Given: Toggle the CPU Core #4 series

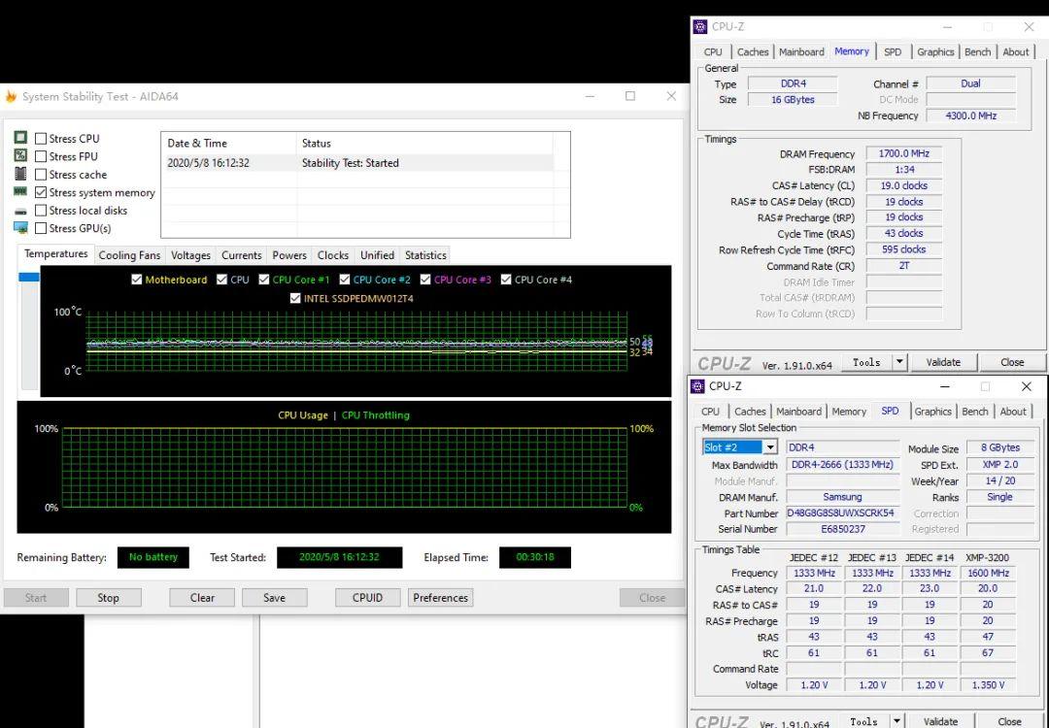Looking at the screenshot, I should 506,280.
